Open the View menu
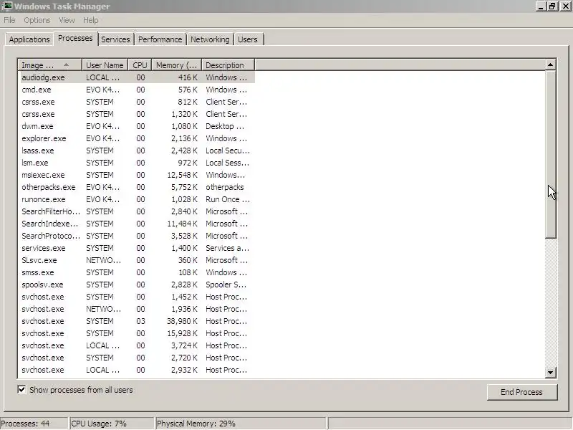This screenshot has height=430, width=573. coord(67,21)
